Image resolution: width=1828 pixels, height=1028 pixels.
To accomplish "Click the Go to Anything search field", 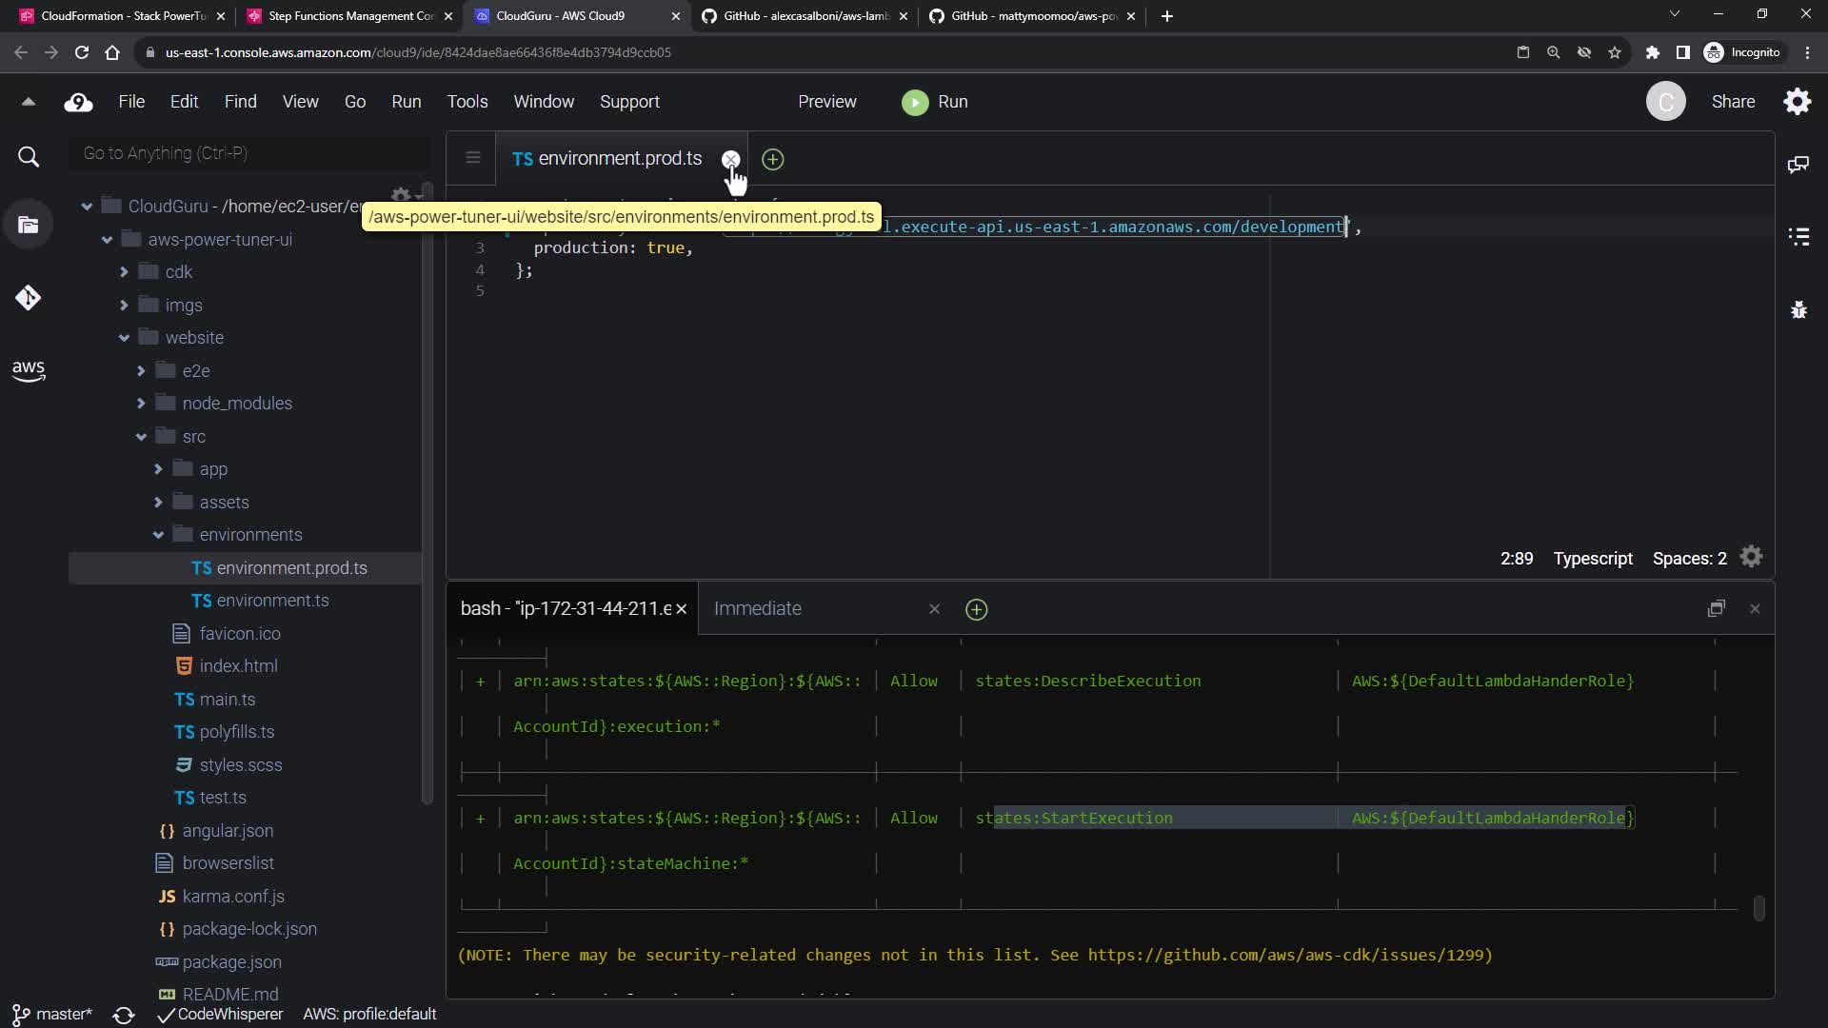I will pyautogui.click(x=248, y=153).
